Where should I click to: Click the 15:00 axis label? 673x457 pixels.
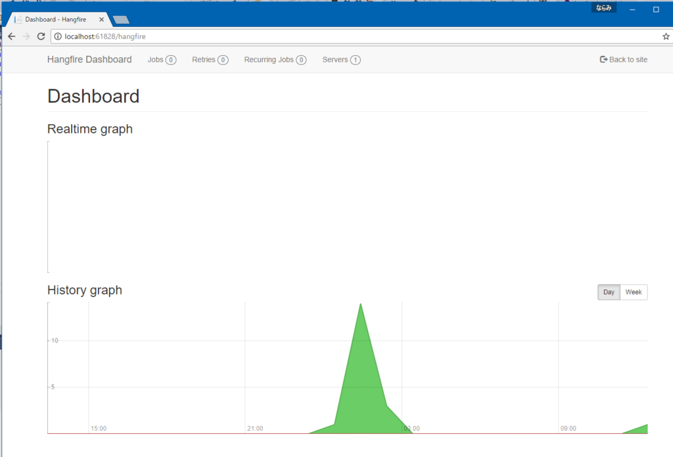pos(99,428)
